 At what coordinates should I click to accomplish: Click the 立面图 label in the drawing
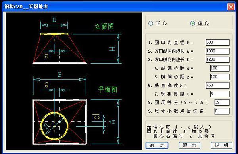pyautogui.click(x=104, y=27)
